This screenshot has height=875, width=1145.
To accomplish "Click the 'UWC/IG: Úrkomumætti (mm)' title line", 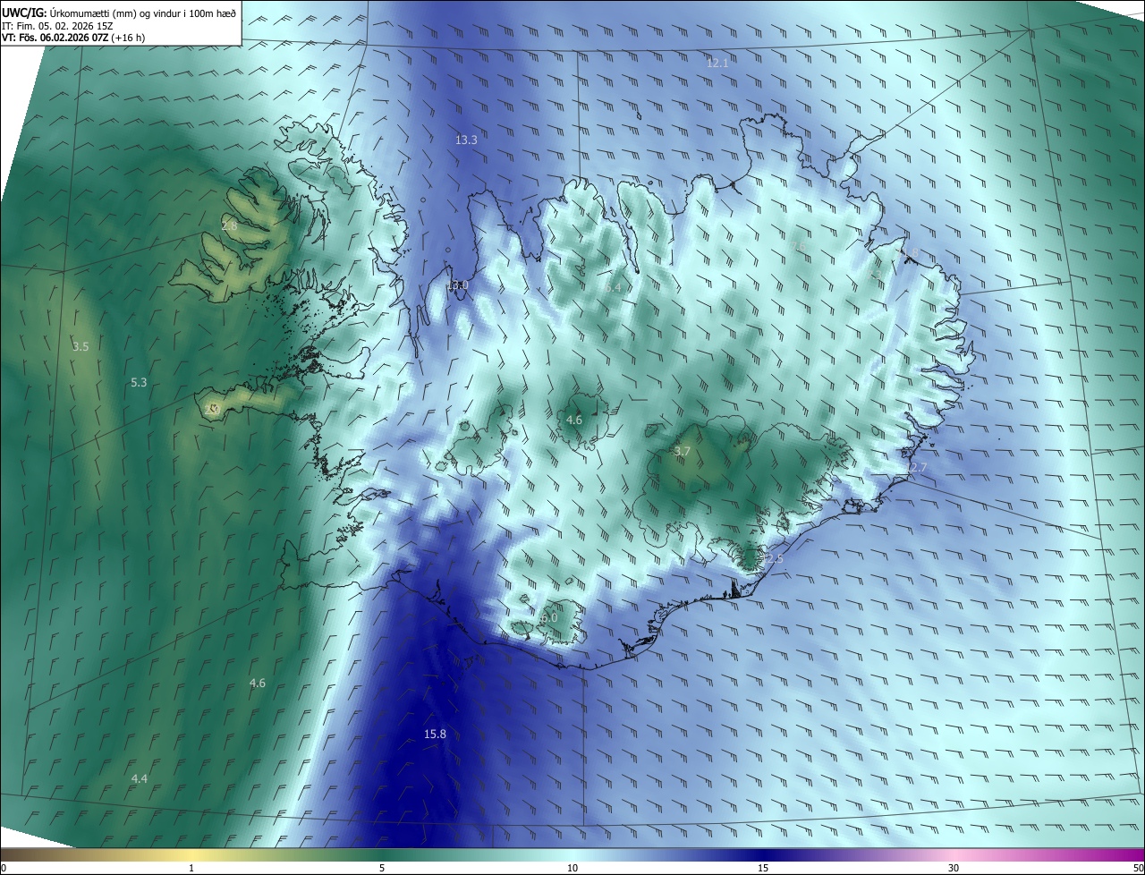I will (119, 13).
